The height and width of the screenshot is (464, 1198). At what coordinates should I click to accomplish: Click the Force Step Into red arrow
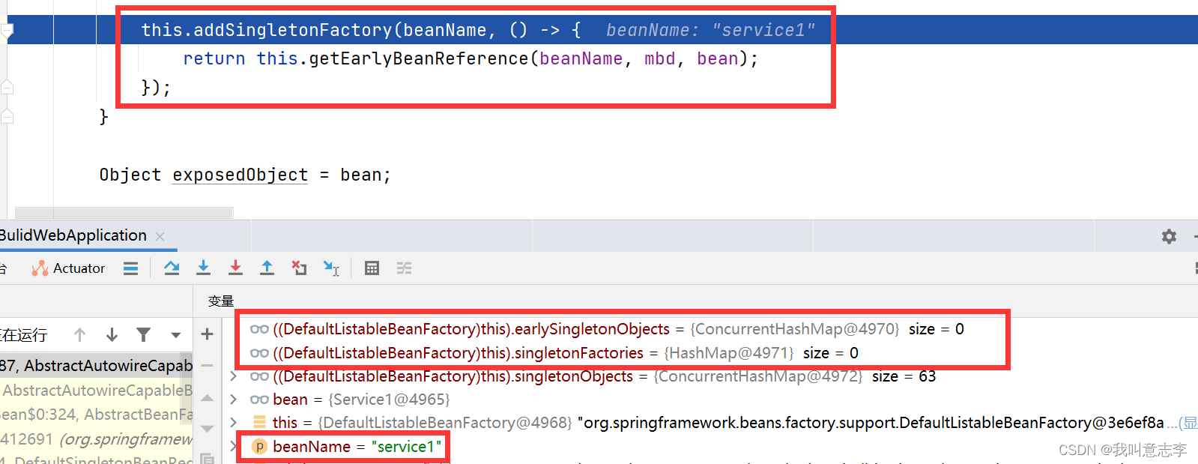[x=235, y=268]
